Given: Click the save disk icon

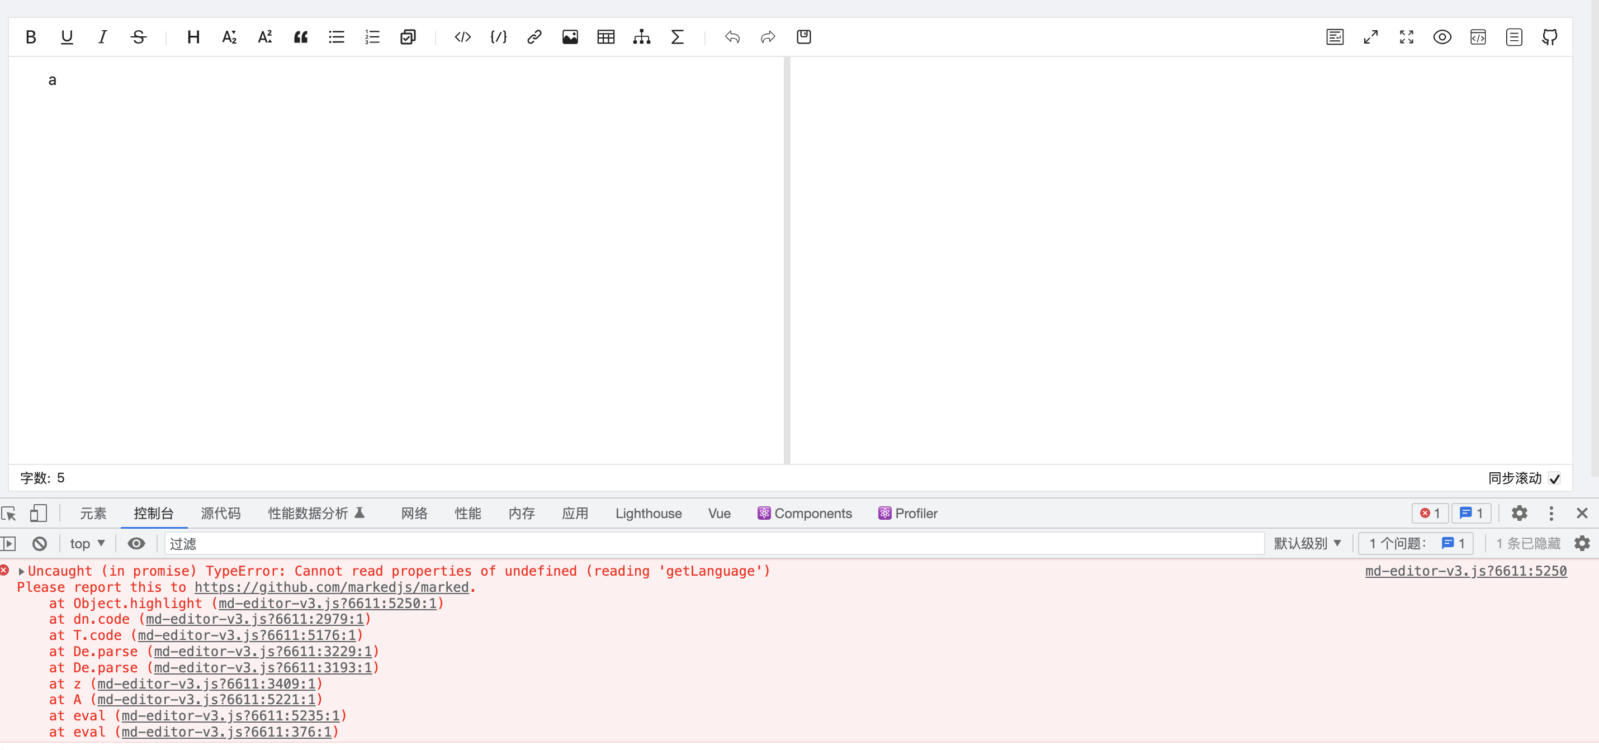Looking at the screenshot, I should (804, 37).
